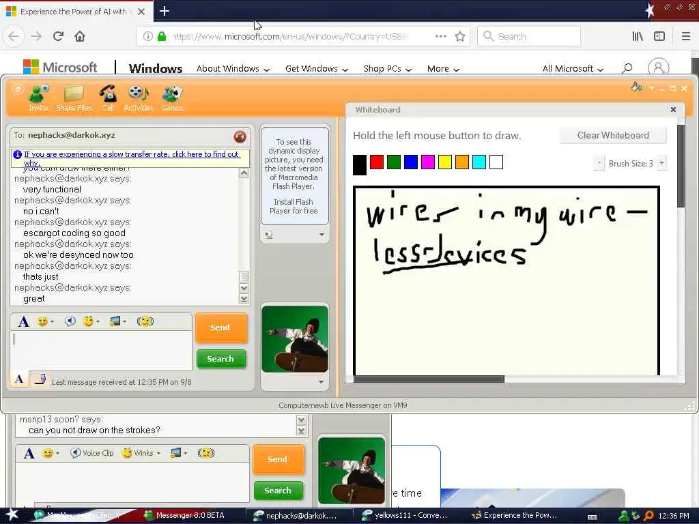Open Games in Messenger toolbar
Image resolution: width=699 pixels, height=524 pixels.
click(x=172, y=98)
